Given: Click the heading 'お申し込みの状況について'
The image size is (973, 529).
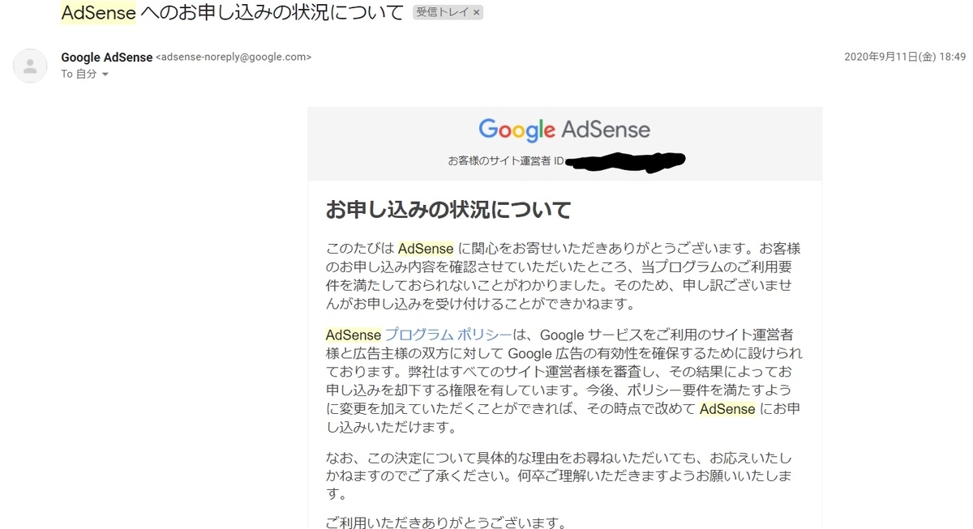Looking at the screenshot, I should (x=448, y=210).
